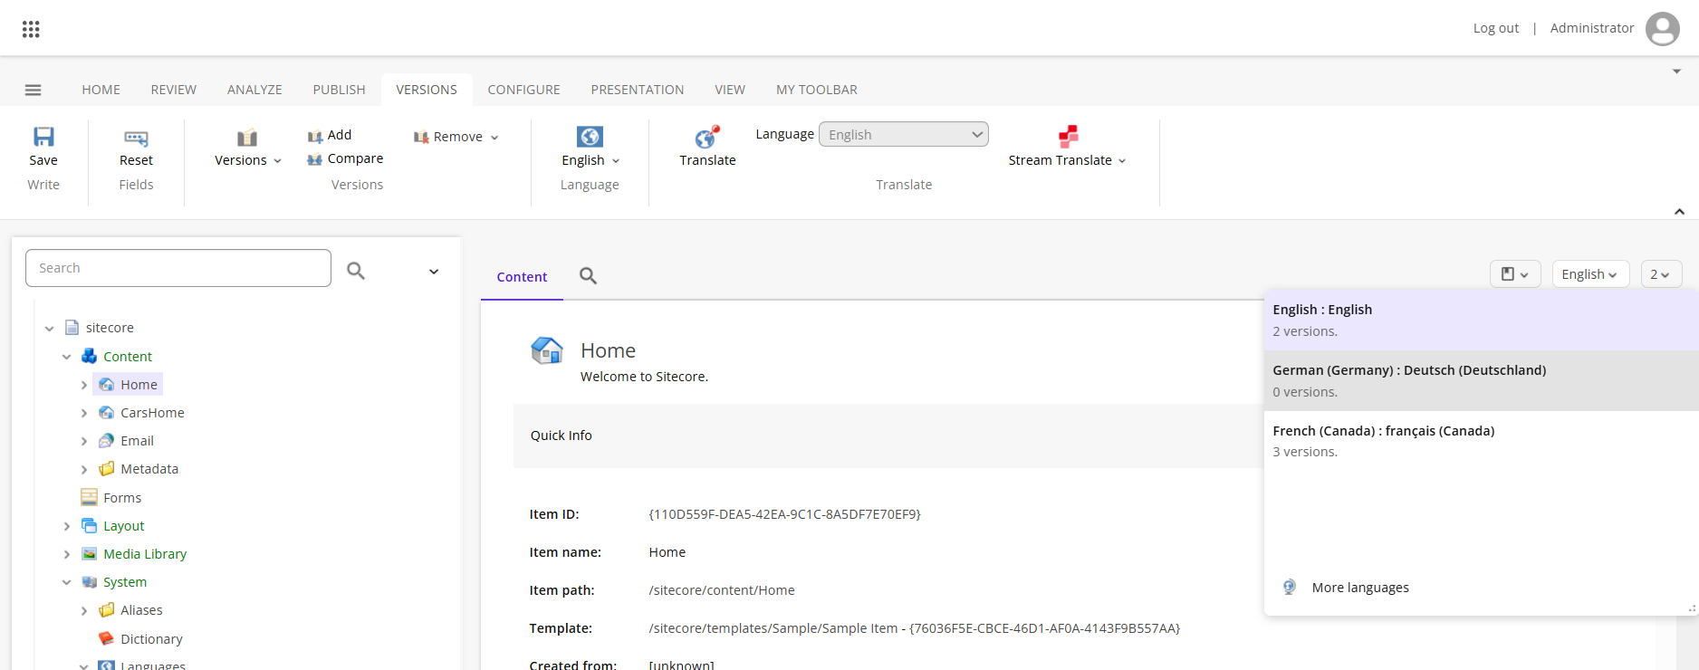Click the English language globe icon
The height and width of the screenshot is (670, 1699).
[590, 137]
